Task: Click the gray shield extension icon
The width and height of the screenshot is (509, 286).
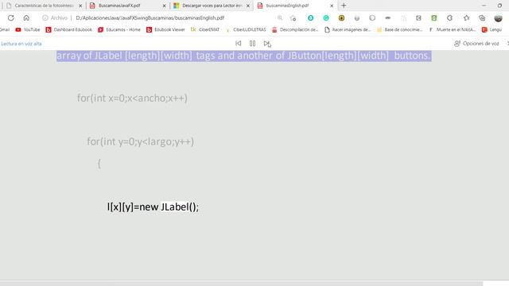Action: (372, 18)
